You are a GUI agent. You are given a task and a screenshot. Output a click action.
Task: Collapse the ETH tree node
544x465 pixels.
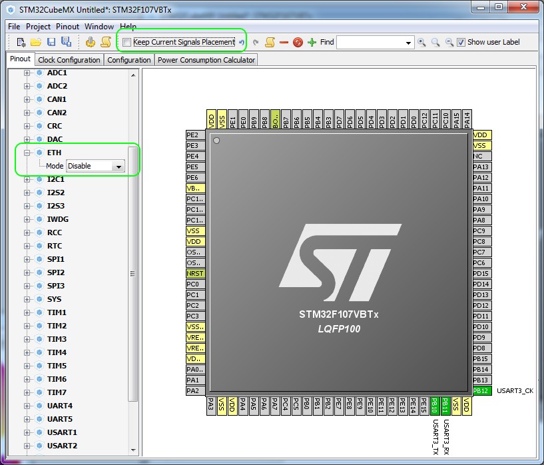27,153
